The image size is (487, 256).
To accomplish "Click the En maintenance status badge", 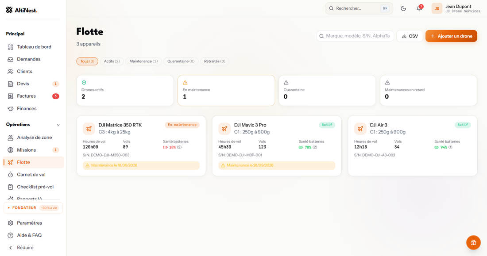I will click(182, 125).
